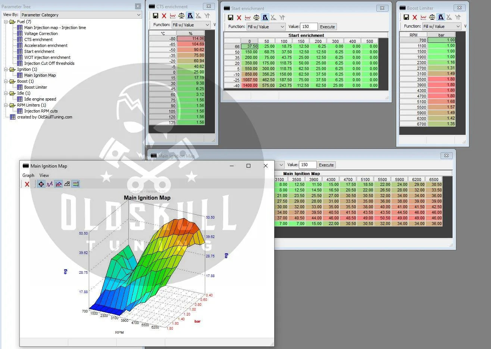This screenshot has height=349, width=491.
Task: Toggle the diamond crosshair button in graph toolbar
Action: point(41,184)
